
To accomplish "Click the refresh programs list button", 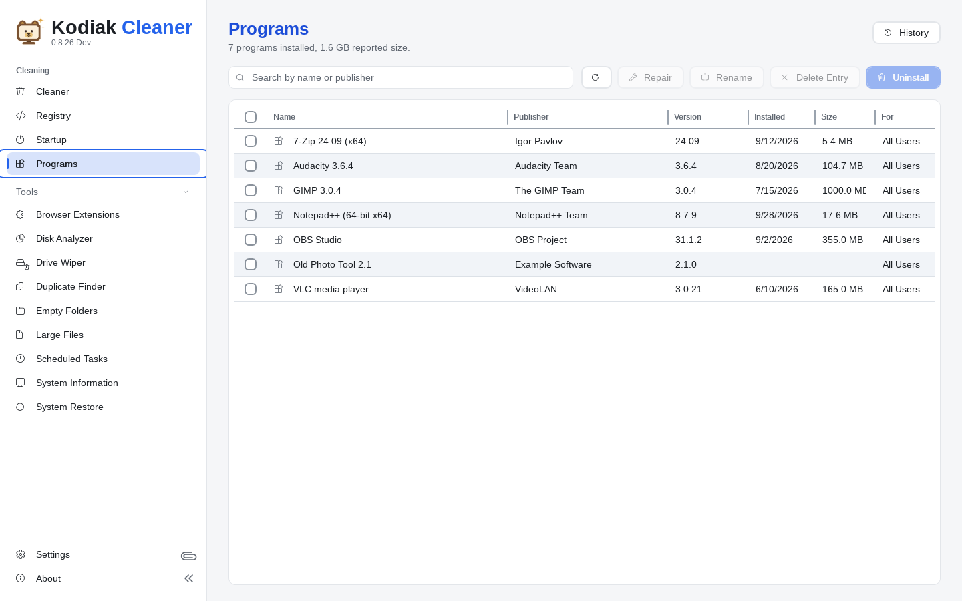I will [597, 77].
